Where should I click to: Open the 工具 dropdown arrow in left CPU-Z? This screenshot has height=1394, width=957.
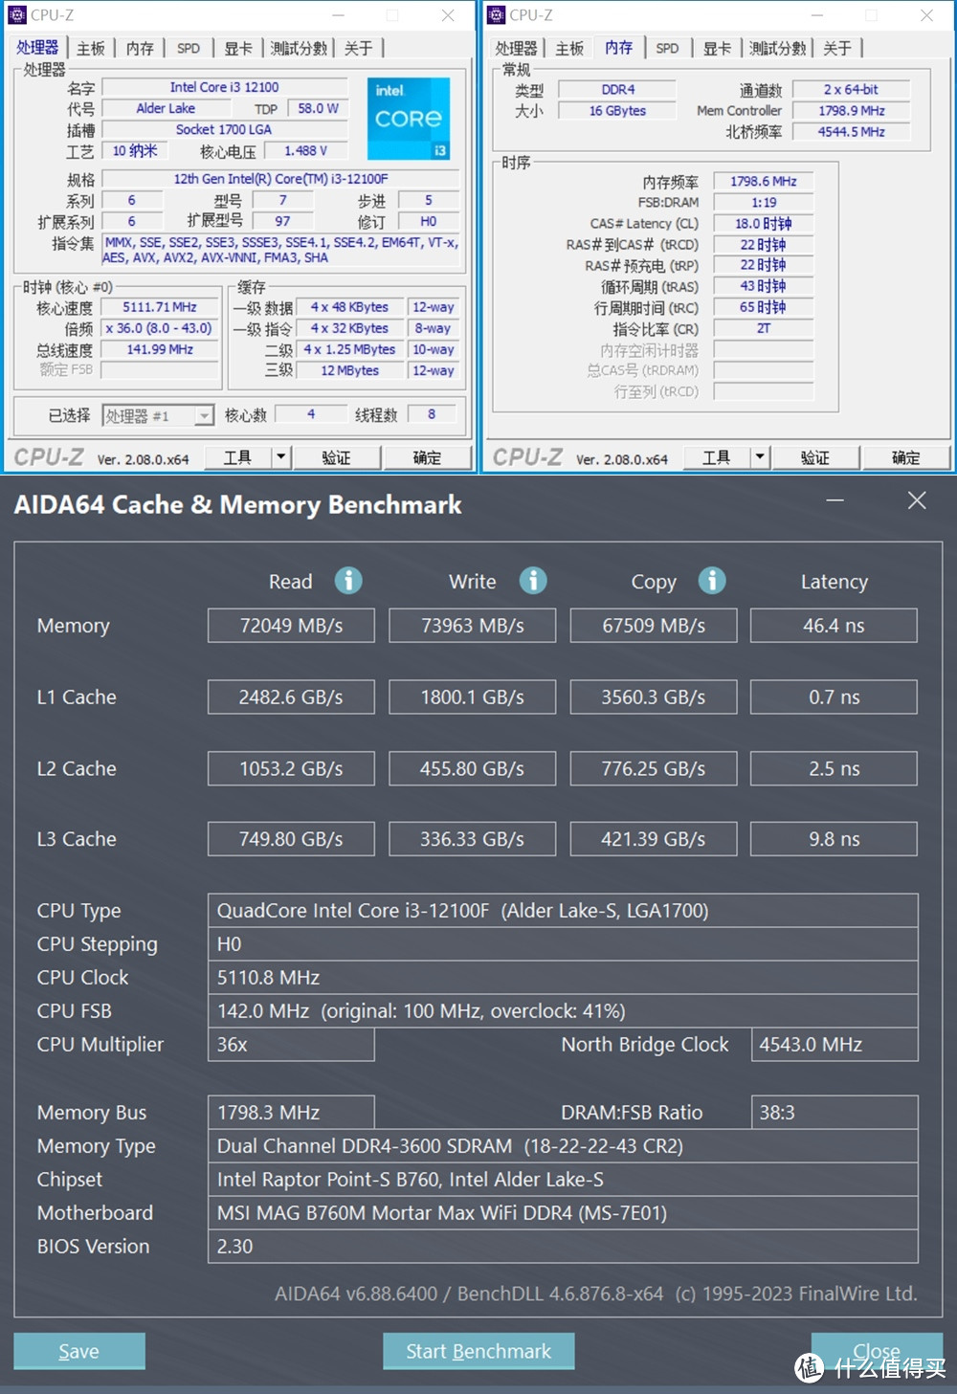(281, 457)
